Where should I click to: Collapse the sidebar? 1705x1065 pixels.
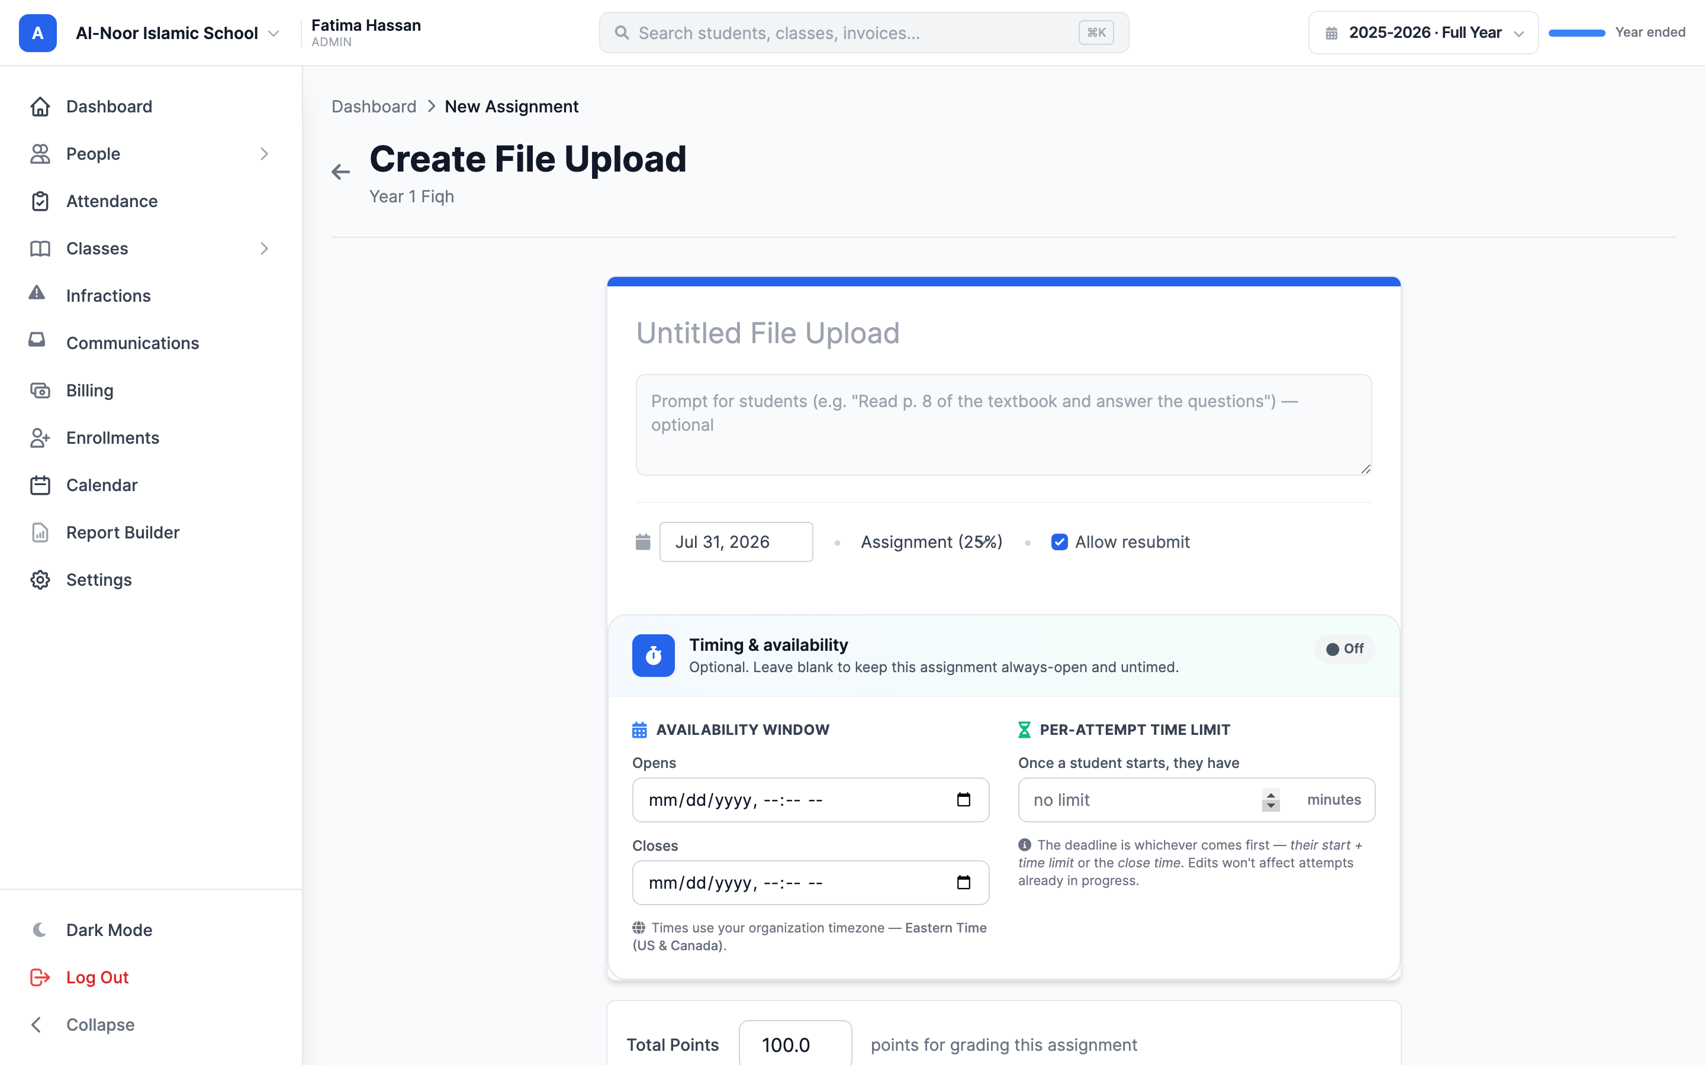click(100, 1025)
